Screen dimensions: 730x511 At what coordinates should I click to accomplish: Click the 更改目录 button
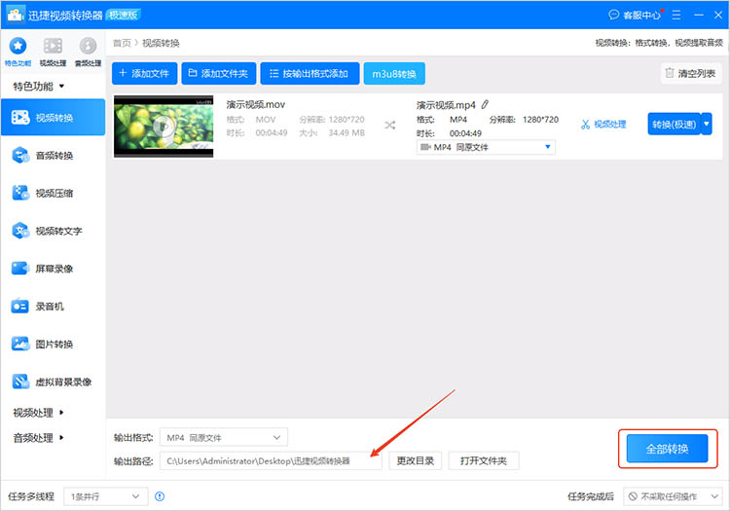[x=416, y=460]
